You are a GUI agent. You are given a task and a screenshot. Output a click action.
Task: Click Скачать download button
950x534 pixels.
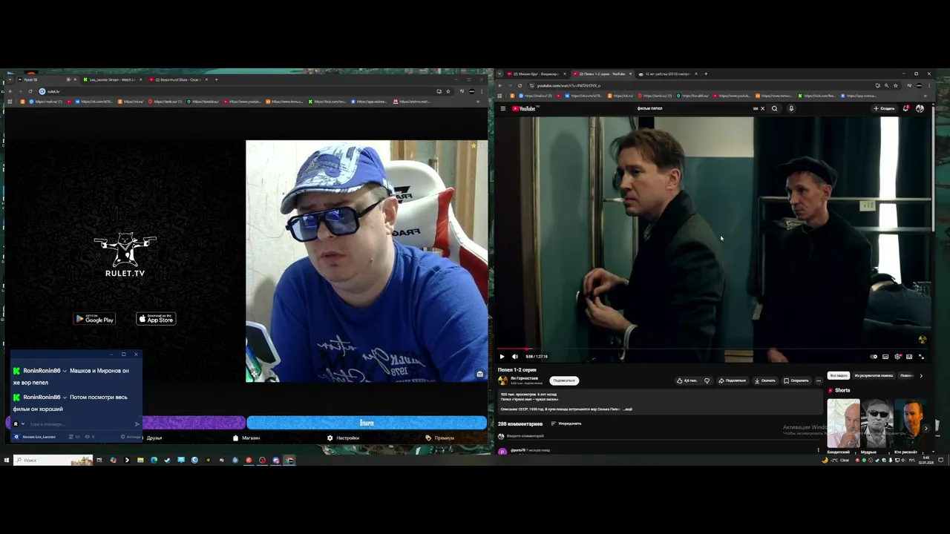point(764,380)
